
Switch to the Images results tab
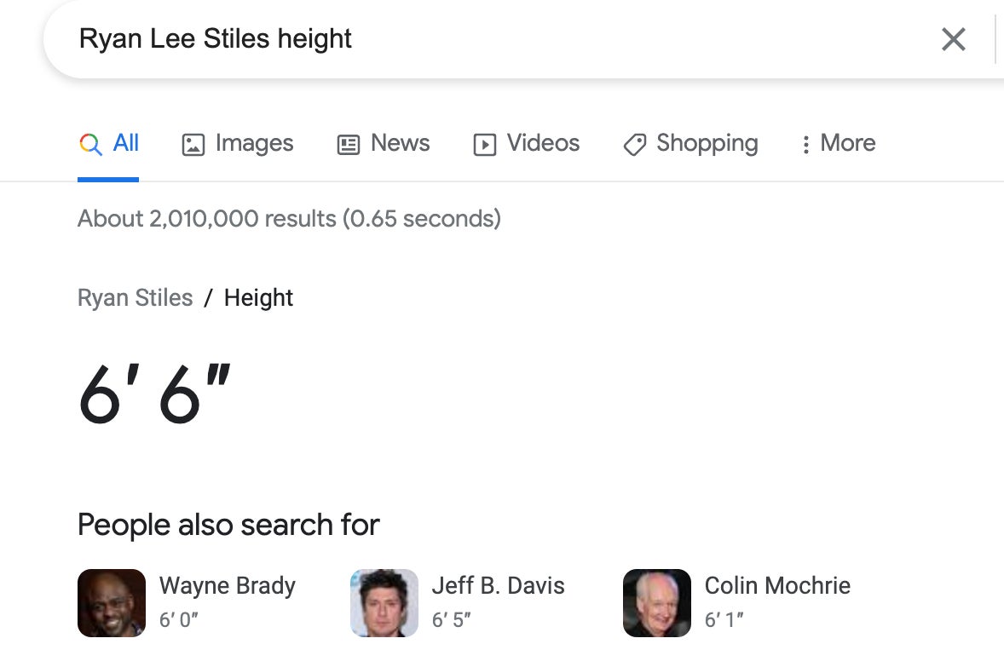tap(254, 143)
